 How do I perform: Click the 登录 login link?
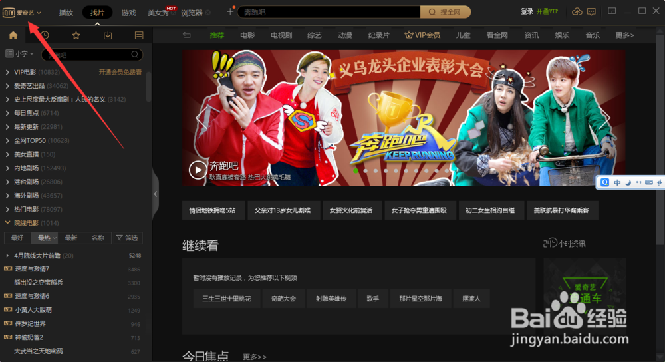pos(527,11)
